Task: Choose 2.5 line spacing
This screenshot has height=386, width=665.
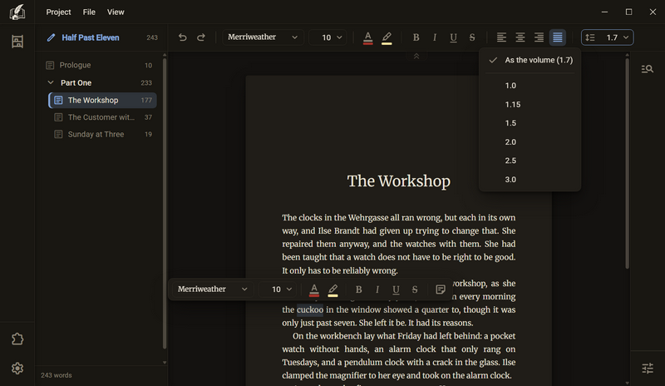Action: click(530, 161)
